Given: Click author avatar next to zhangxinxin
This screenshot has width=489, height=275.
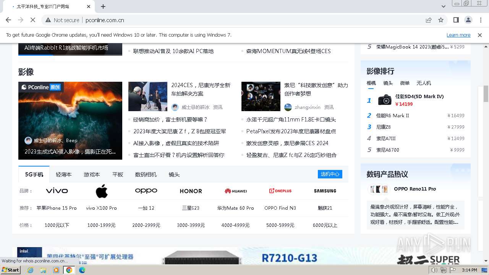Looking at the screenshot, I should 288,107.
